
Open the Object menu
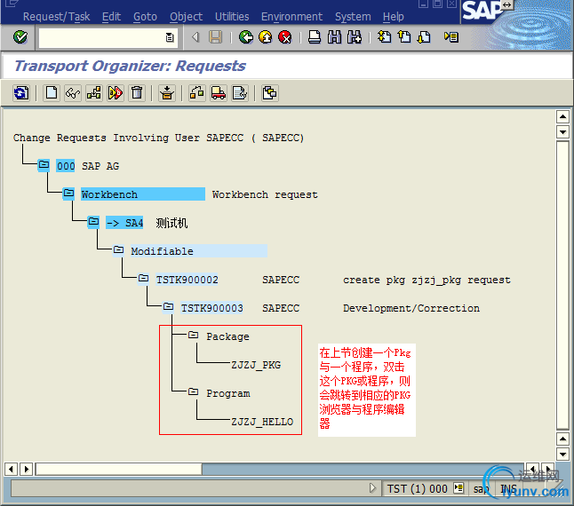pyautogui.click(x=186, y=17)
